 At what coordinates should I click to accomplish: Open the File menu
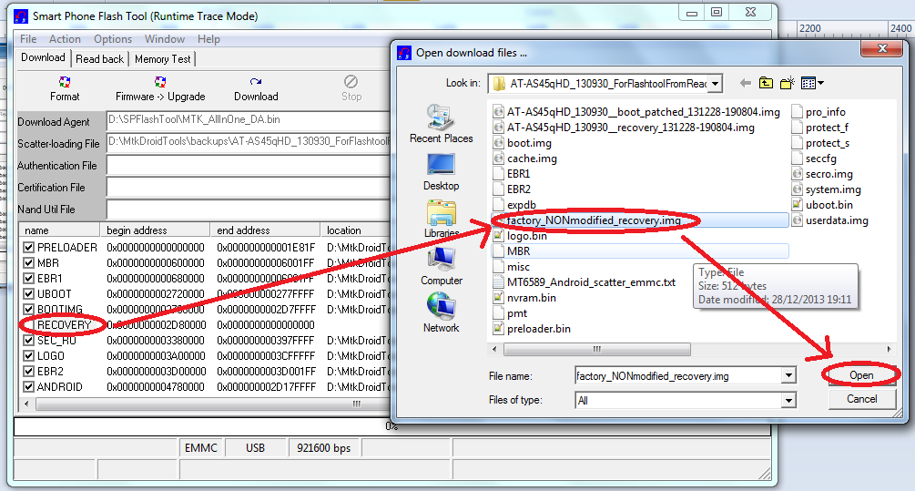point(28,39)
